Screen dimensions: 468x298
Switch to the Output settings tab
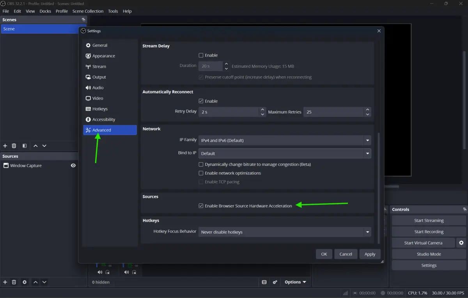pos(110,77)
